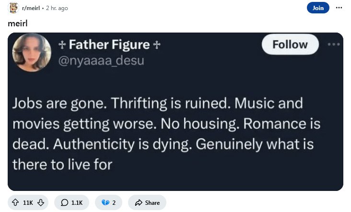Open the @nyaaaa_desu handle

101,61
